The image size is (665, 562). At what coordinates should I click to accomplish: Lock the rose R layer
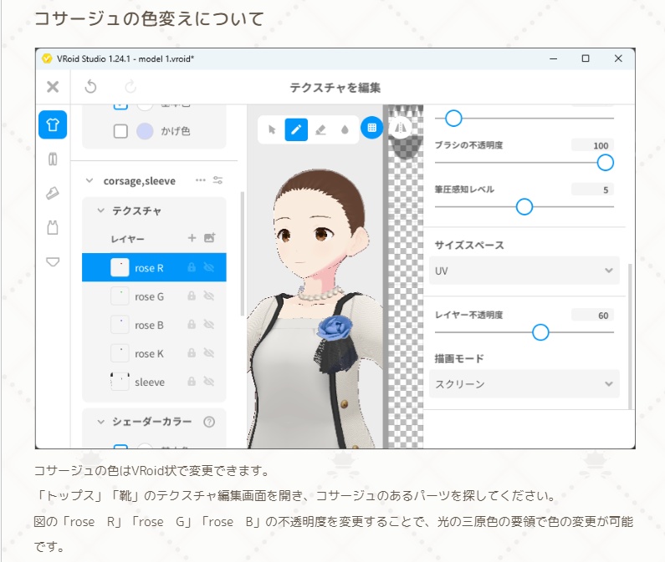coord(192,267)
